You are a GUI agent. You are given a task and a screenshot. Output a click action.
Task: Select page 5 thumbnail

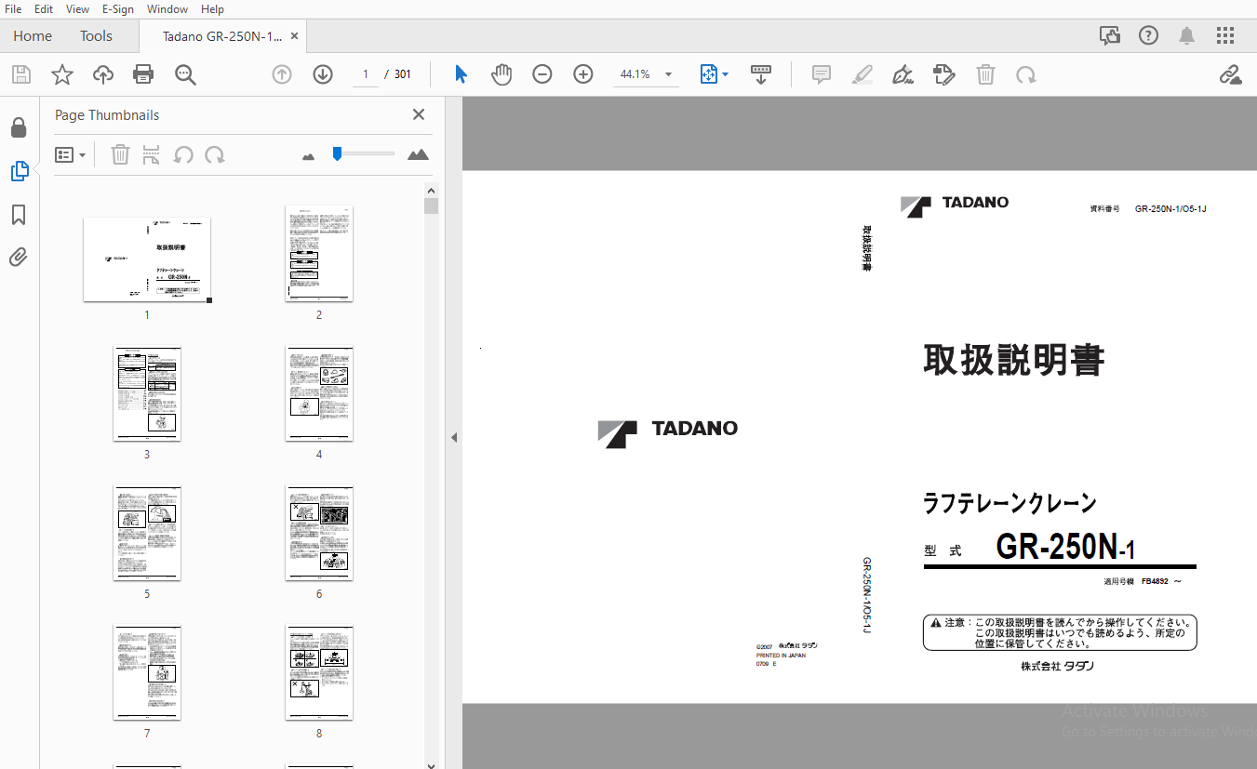[x=147, y=533]
